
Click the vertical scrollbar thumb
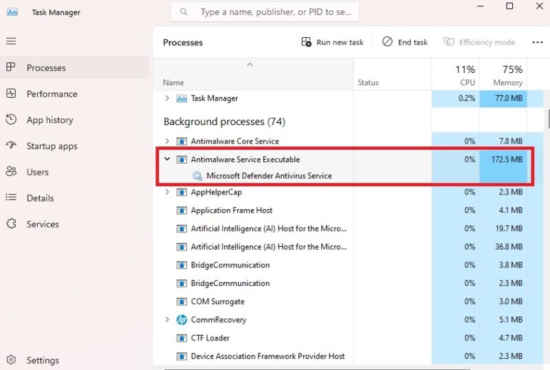[548, 119]
